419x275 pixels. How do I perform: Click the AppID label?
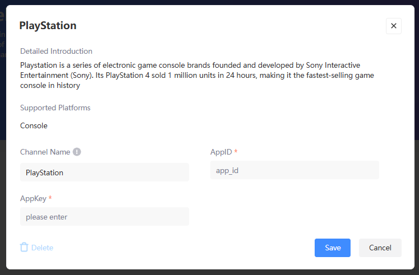coord(221,152)
